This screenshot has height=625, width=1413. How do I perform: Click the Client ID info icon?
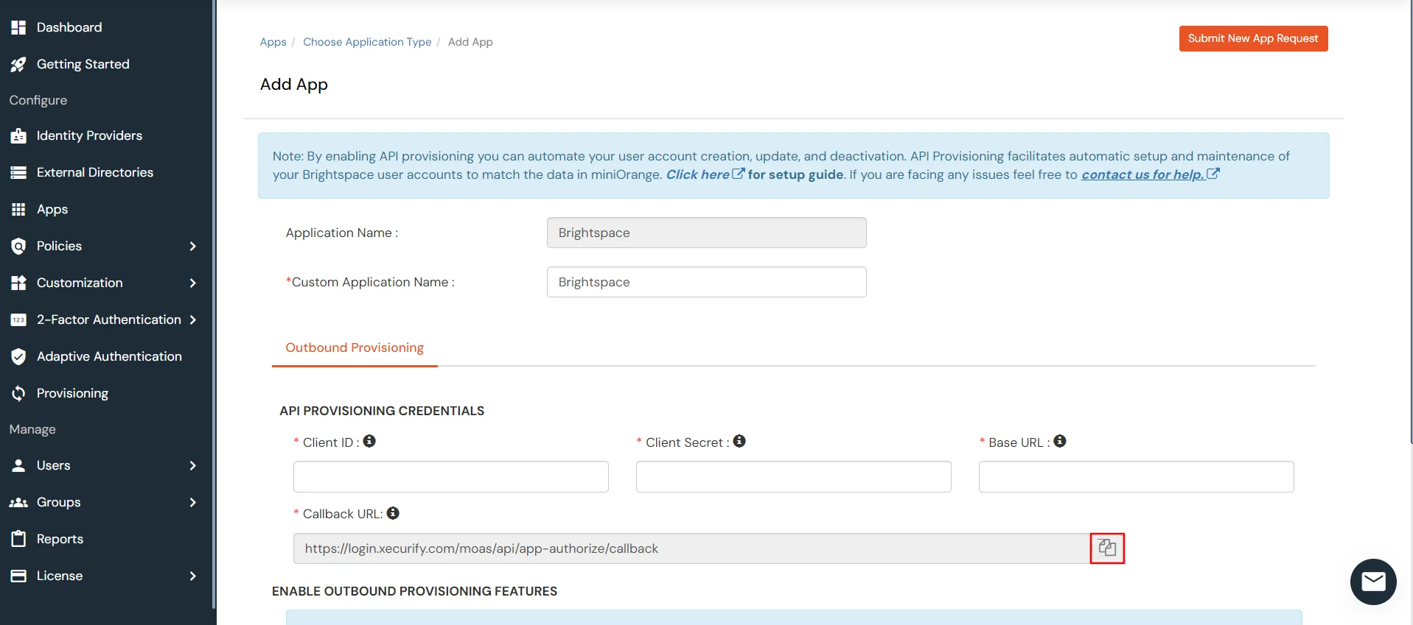pyautogui.click(x=369, y=441)
